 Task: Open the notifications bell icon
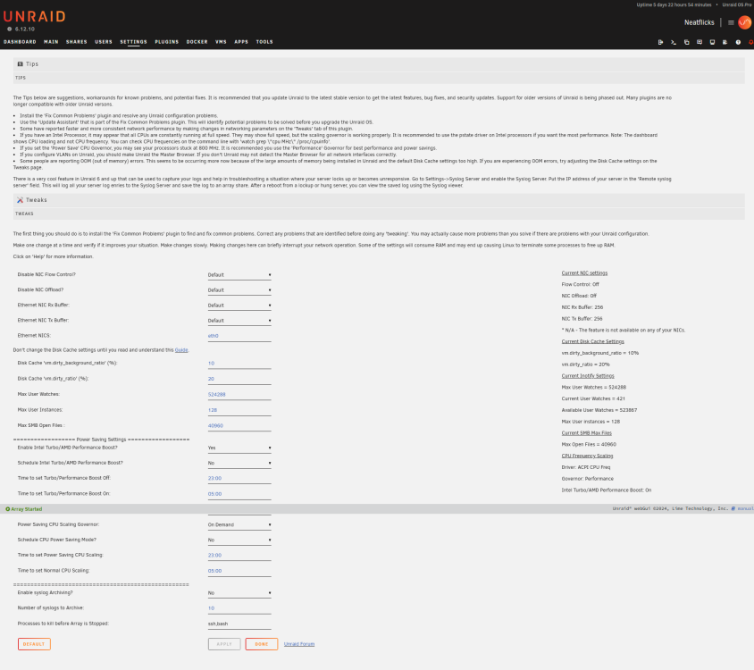pos(750,42)
